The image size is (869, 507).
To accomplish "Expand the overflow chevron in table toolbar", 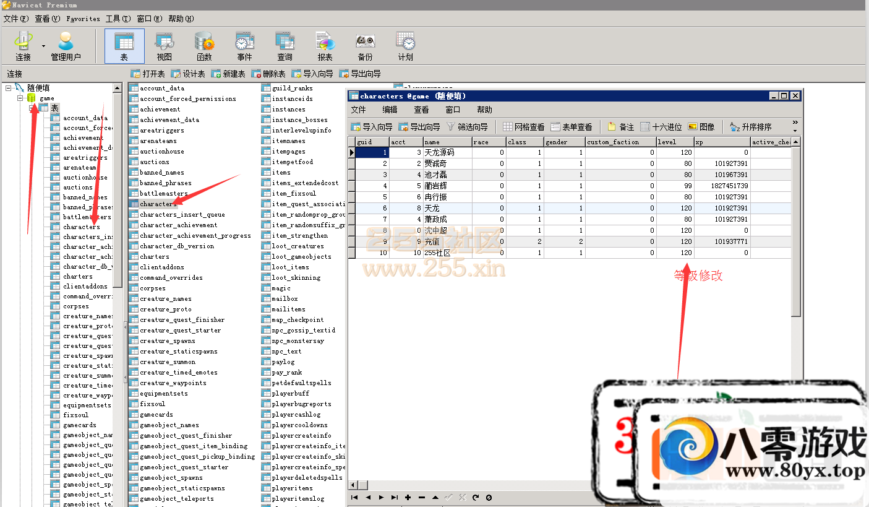I will point(795,123).
